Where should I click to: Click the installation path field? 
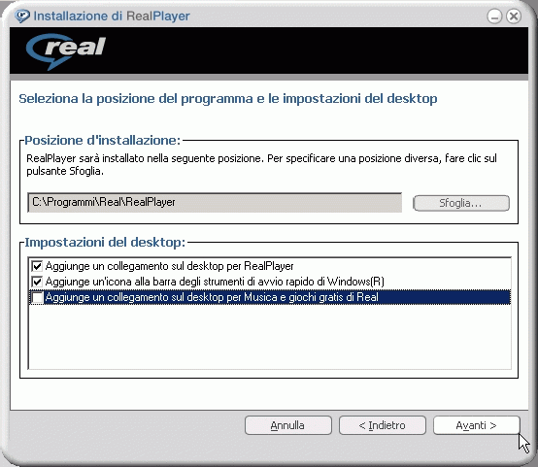pos(215,203)
